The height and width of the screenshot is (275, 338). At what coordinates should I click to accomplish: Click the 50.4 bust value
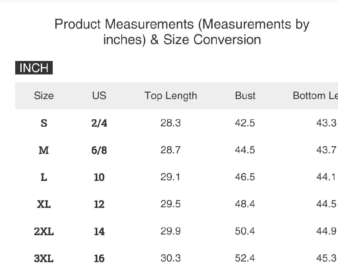click(245, 231)
